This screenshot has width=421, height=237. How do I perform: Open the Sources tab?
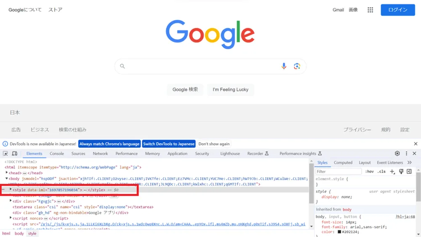[x=78, y=154]
